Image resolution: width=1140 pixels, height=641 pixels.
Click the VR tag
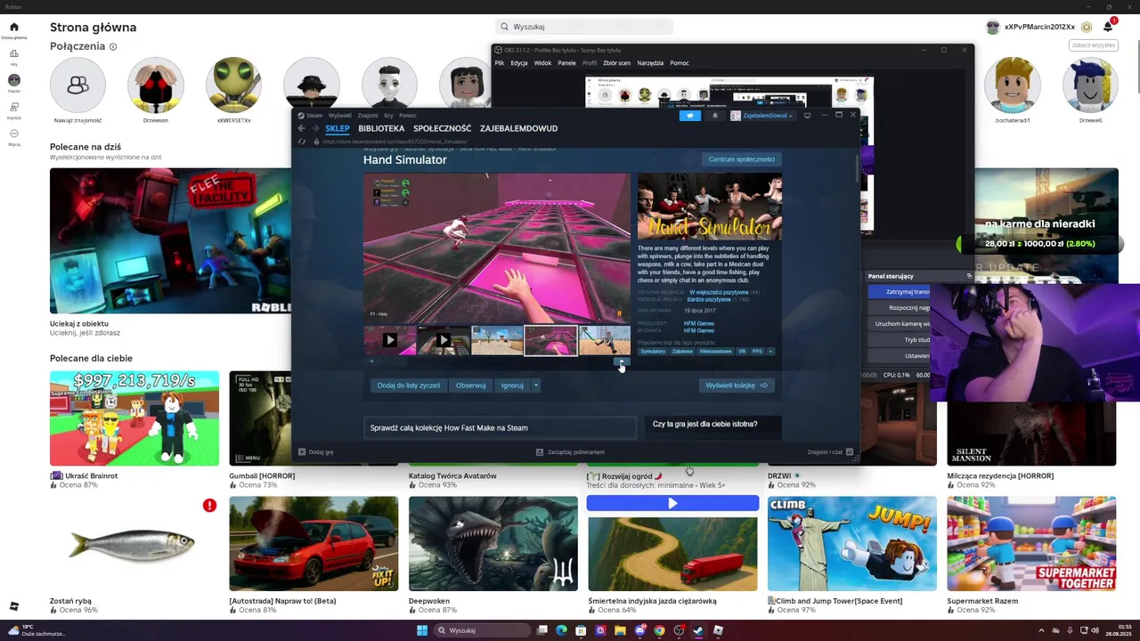[742, 352]
